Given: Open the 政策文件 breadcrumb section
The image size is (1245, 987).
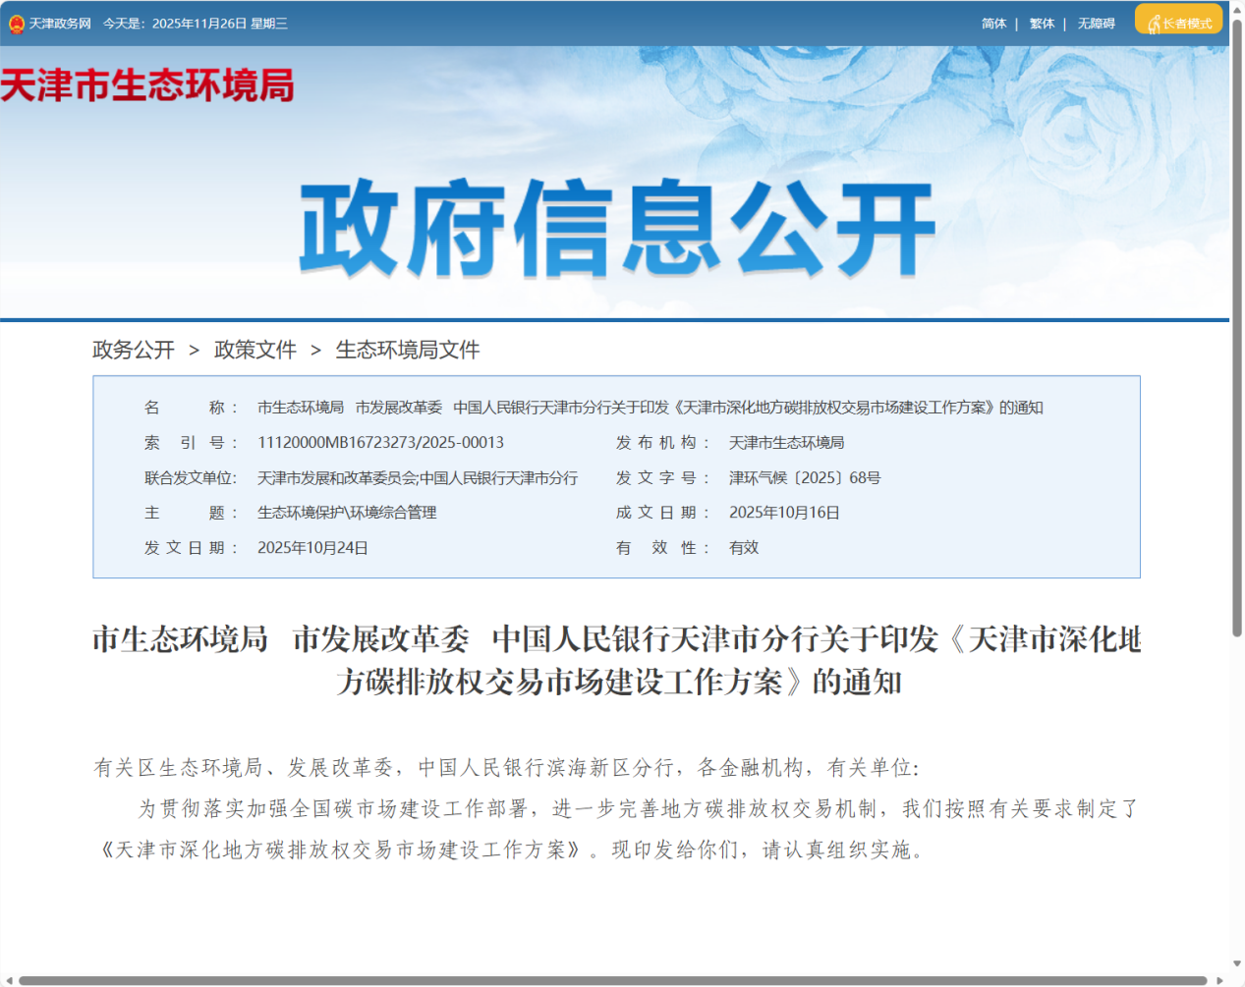Looking at the screenshot, I should point(256,349).
